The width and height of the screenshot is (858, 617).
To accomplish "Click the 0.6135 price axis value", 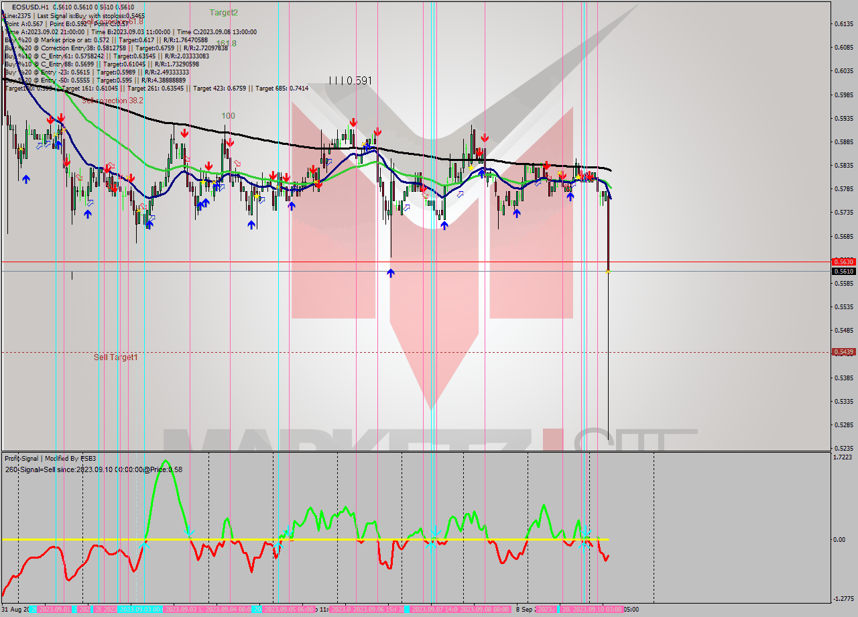I will (843, 24).
